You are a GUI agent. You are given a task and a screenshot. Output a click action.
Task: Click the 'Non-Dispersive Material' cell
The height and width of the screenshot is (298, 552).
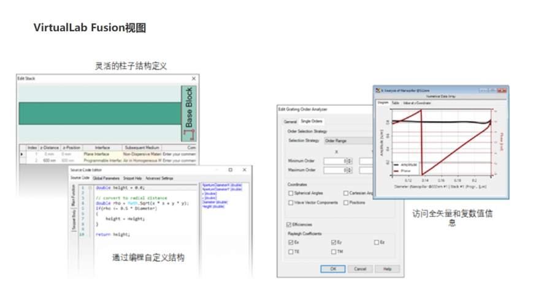pyautogui.click(x=142, y=154)
